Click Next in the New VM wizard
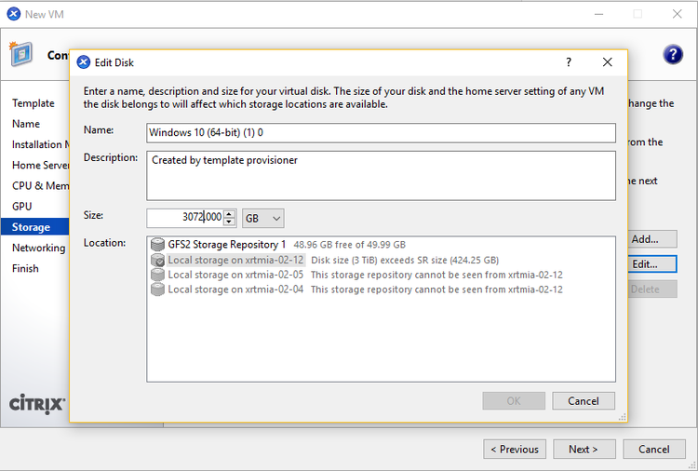This screenshot has height=471, width=698. pyautogui.click(x=584, y=450)
